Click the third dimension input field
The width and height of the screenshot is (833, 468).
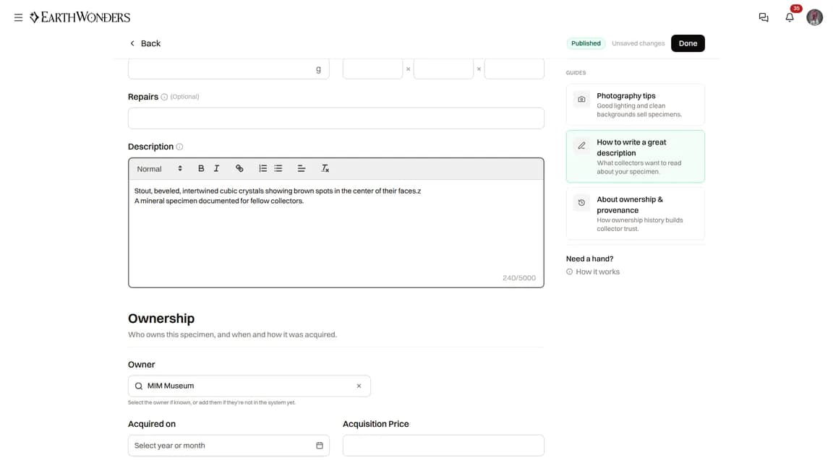pos(513,69)
